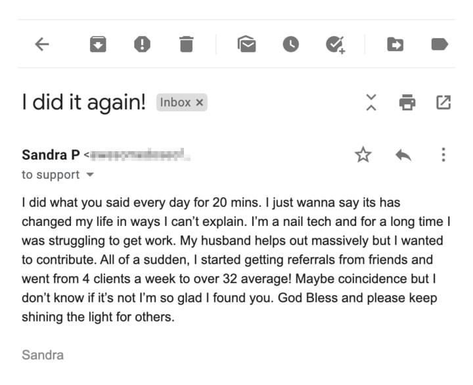This screenshot has width=473, height=385.
Task: Report email as spam
Action: (x=142, y=45)
